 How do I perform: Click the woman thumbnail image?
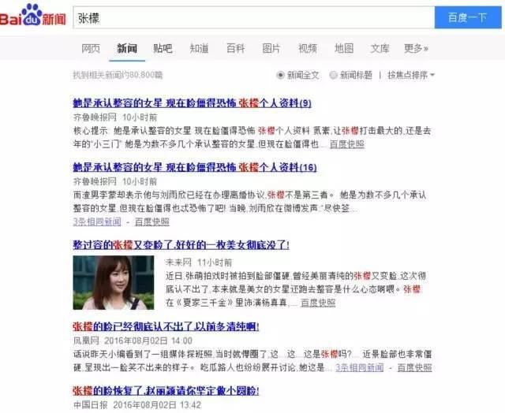coord(114,283)
